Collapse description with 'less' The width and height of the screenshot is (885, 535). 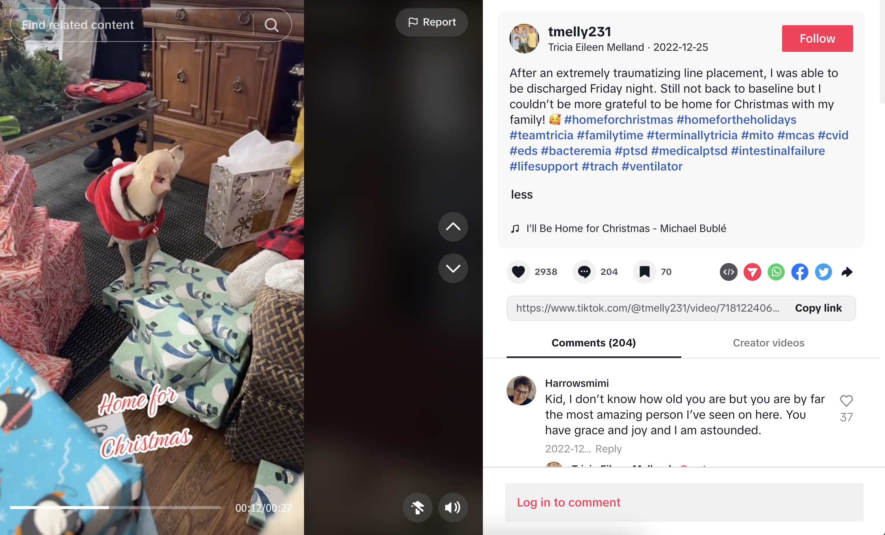pos(521,195)
